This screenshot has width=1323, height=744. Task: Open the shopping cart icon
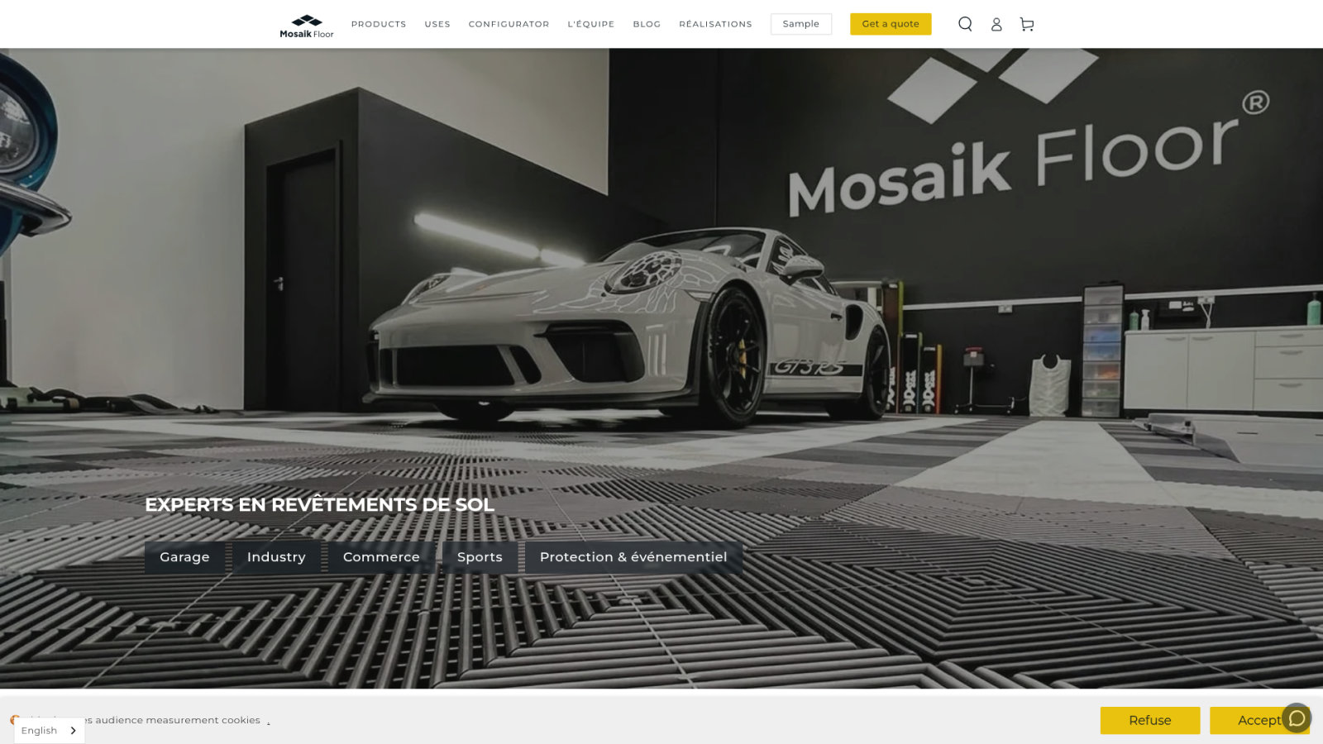click(x=1027, y=25)
